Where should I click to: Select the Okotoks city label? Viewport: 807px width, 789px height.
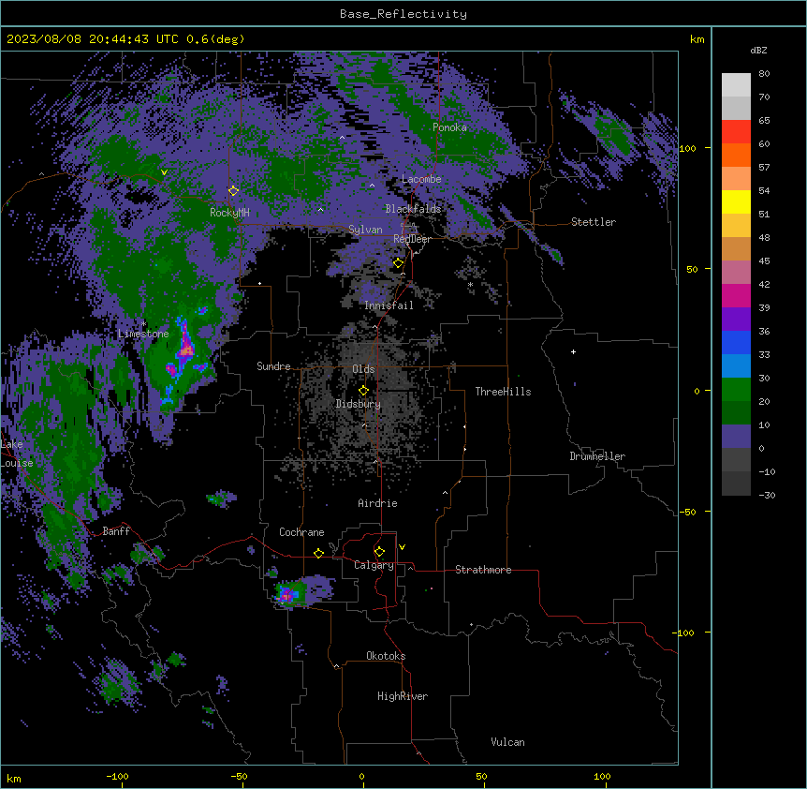tap(386, 656)
